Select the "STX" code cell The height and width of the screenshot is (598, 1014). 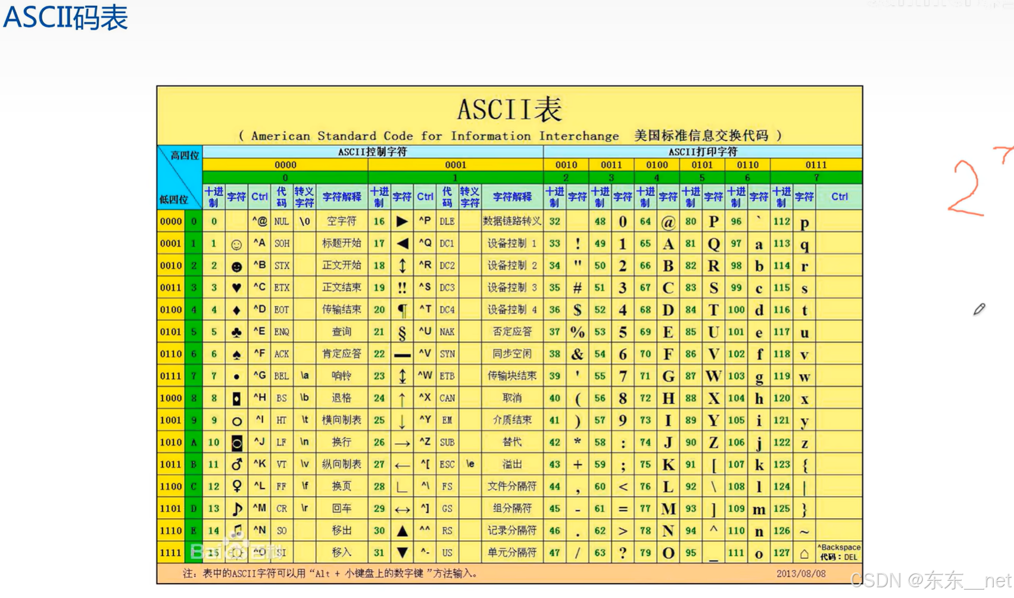click(x=281, y=266)
